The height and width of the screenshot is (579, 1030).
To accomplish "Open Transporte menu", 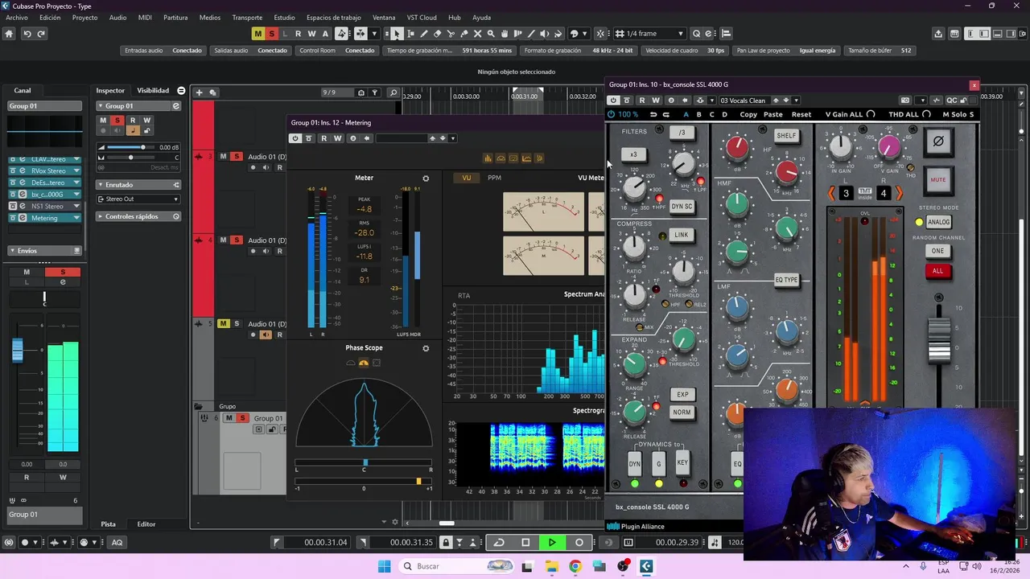I will (247, 18).
